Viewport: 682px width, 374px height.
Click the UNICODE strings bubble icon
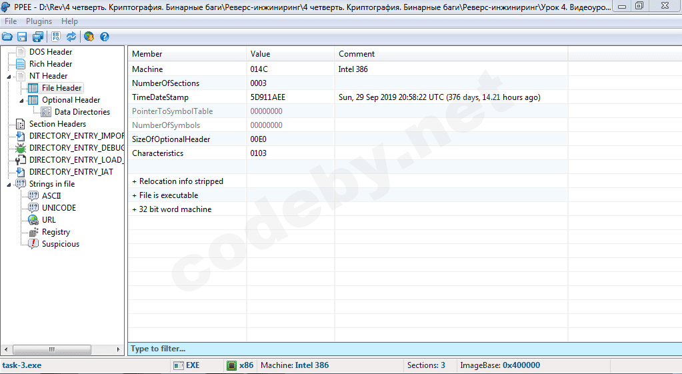point(33,208)
